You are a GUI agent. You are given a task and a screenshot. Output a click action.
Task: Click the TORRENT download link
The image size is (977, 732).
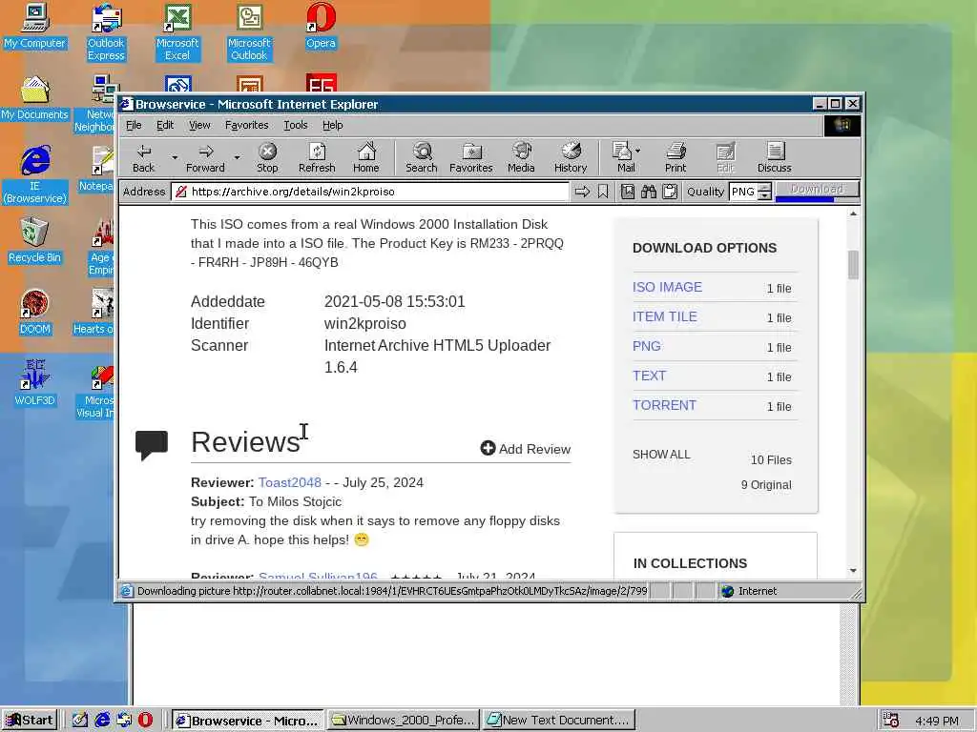(x=664, y=405)
